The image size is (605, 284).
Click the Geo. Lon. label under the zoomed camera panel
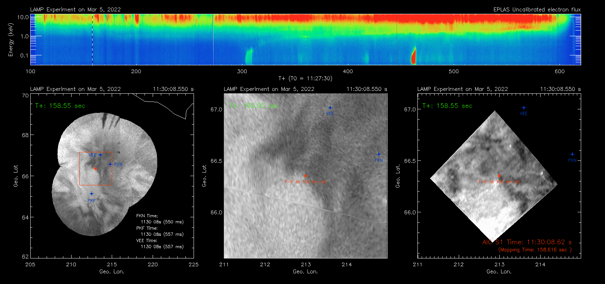click(305, 272)
